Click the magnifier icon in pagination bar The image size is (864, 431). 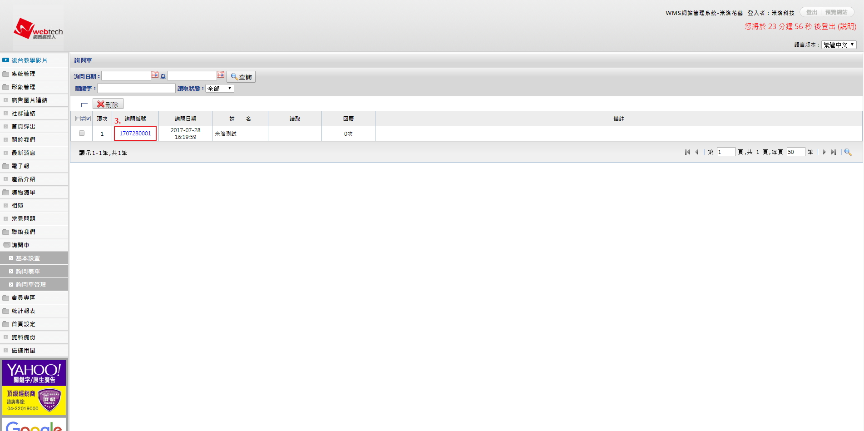(848, 152)
